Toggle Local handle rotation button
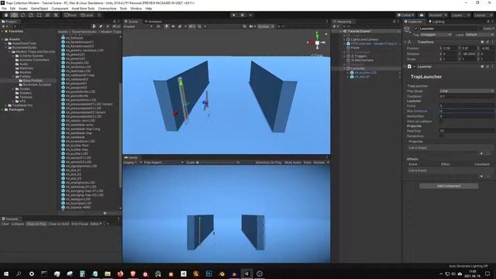The image size is (496, 279). pos(87,15)
